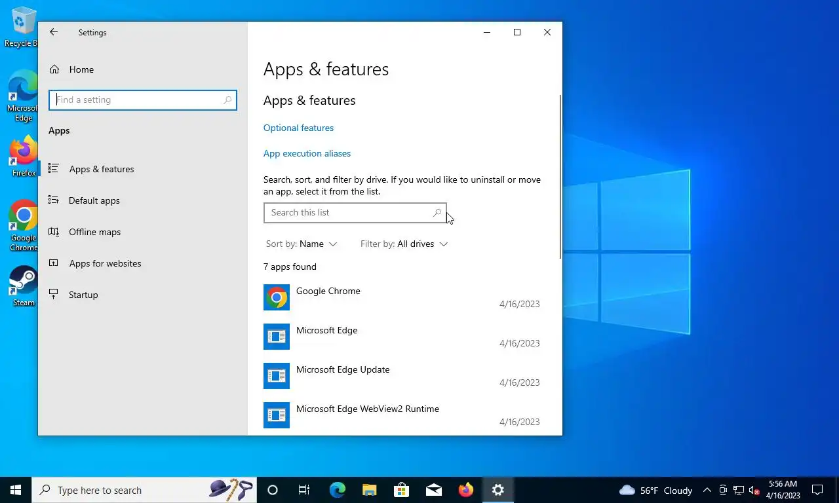This screenshot has width=839, height=503.
Task: Maximize the Settings window
Action: point(517,32)
